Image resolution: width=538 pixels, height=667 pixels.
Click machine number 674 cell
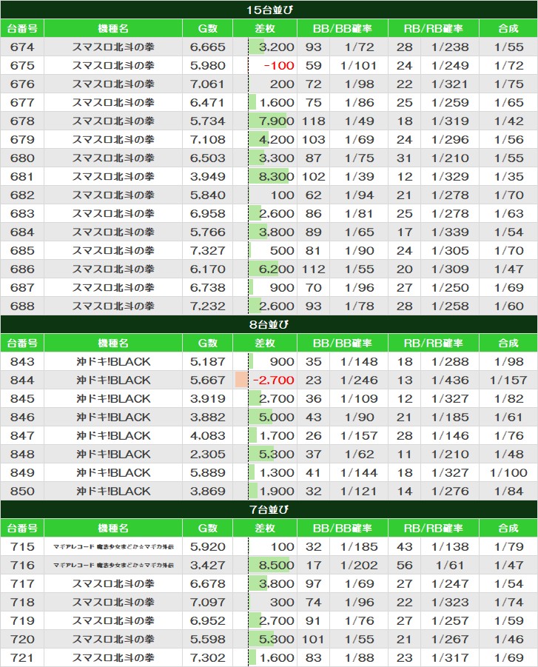tap(22, 47)
